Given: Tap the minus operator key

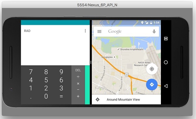Looking at the screenshot, I should pos(78,90).
